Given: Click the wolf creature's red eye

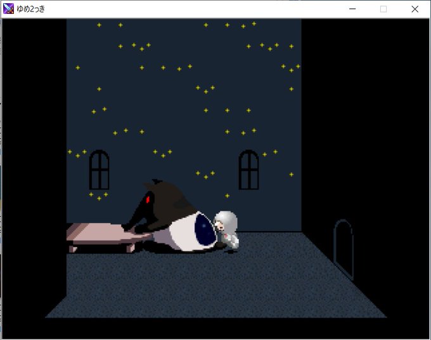Looking at the screenshot, I should (148, 199).
